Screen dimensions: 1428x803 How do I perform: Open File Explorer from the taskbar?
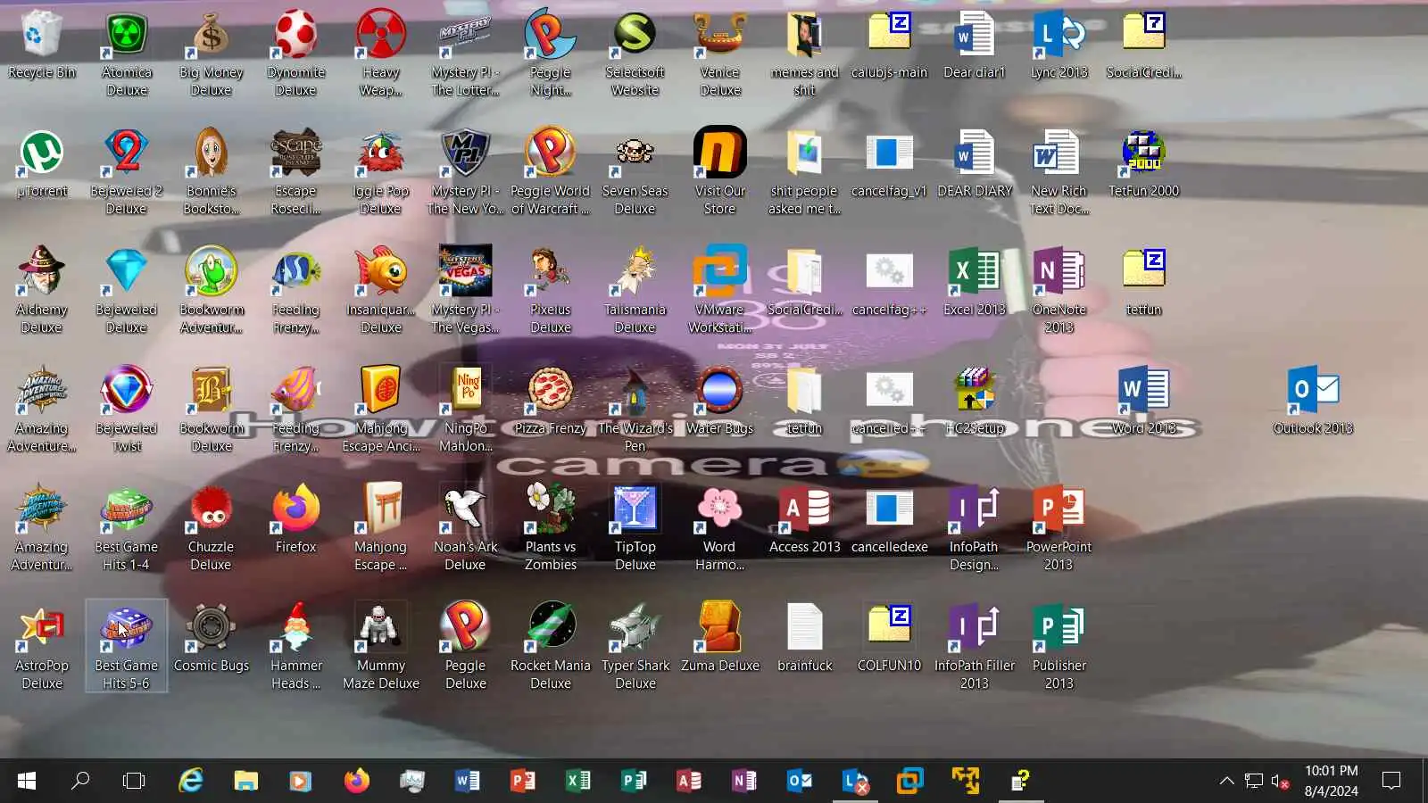pyautogui.click(x=245, y=782)
